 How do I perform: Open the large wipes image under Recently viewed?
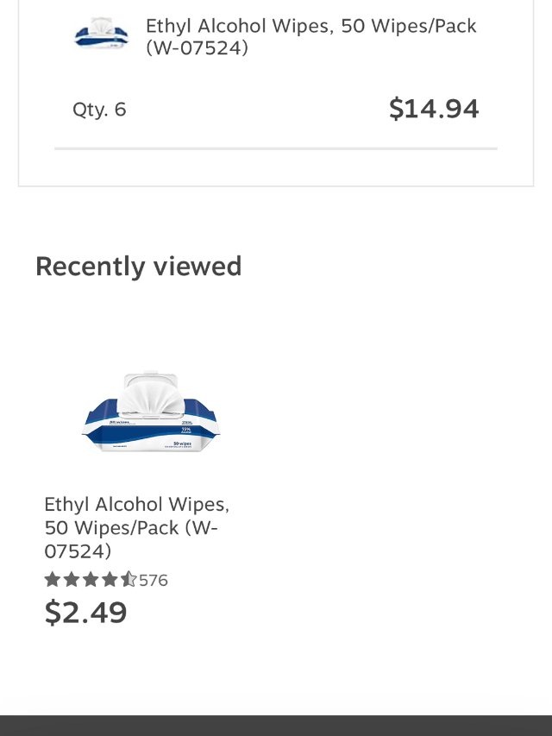click(152, 413)
